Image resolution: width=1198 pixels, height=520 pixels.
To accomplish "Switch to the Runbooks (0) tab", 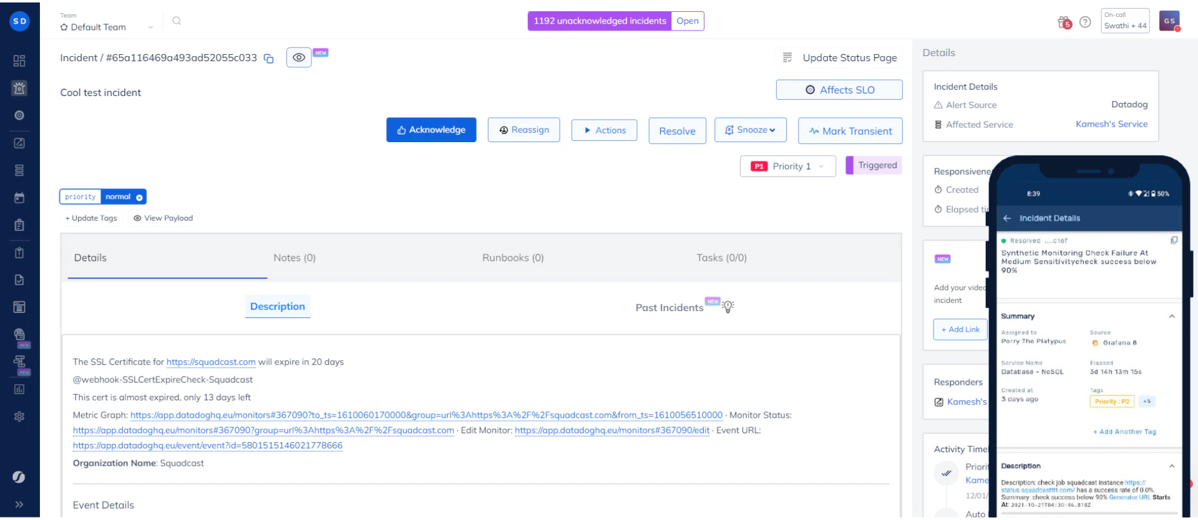I will point(513,258).
